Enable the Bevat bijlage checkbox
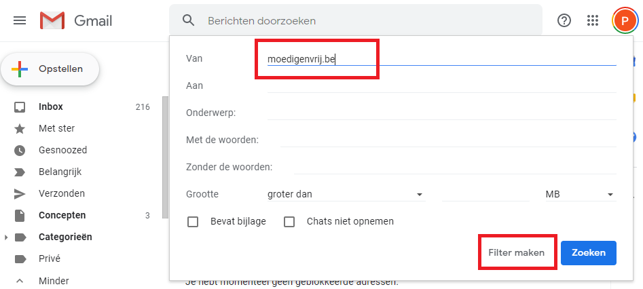 pyautogui.click(x=193, y=221)
